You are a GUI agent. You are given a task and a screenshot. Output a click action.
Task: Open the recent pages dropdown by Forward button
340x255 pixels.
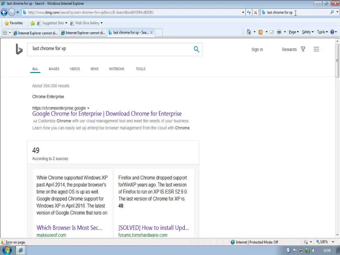[x=18, y=12]
